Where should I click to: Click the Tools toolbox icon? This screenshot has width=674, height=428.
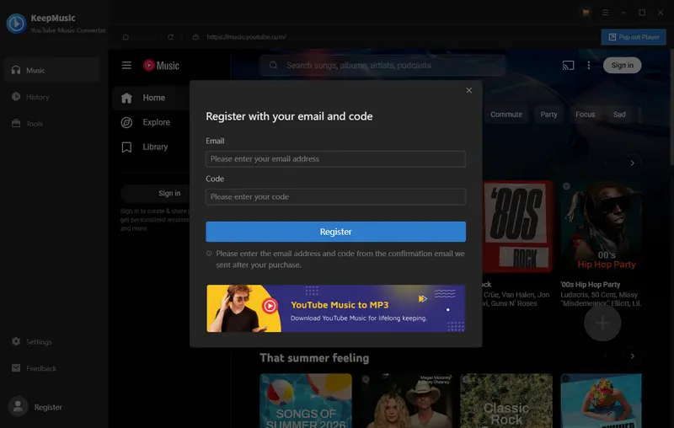tap(16, 123)
